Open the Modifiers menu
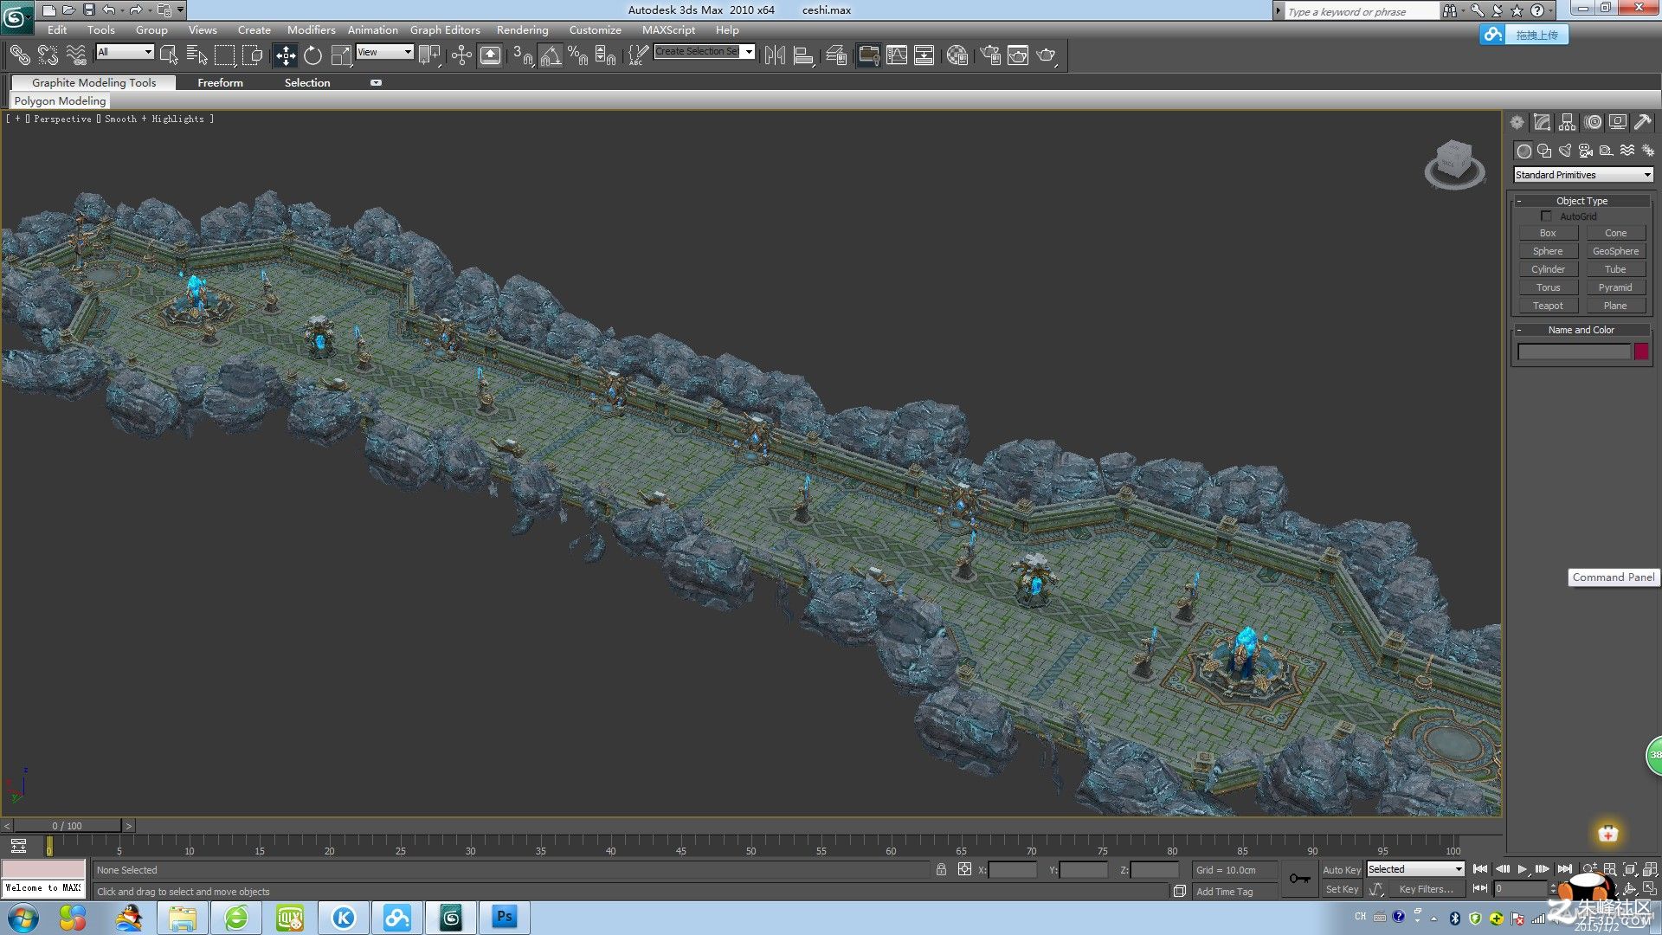Screen dimensions: 1662x935 (x=311, y=29)
